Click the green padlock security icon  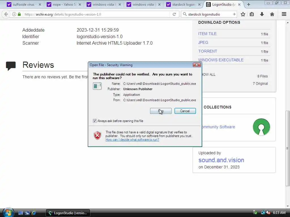[19, 14]
